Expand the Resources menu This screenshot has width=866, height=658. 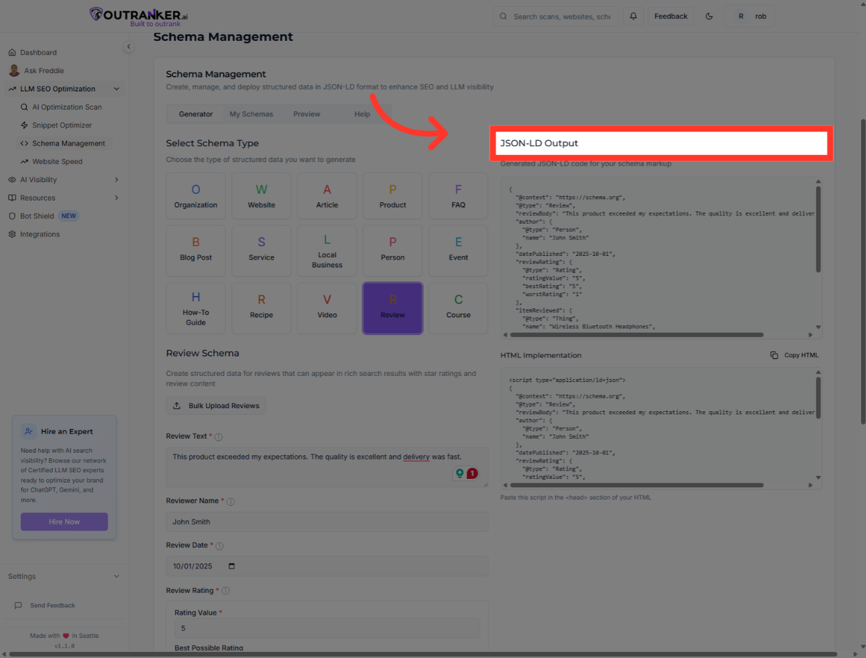click(x=116, y=198)
